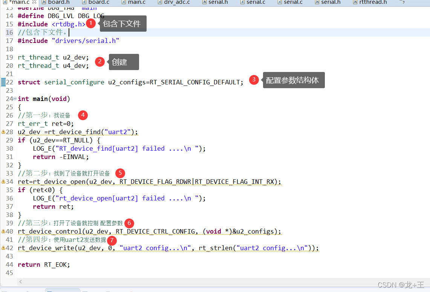Click the warning marker on line 34
Screen dimensions: 430x292
pos(3,182)
